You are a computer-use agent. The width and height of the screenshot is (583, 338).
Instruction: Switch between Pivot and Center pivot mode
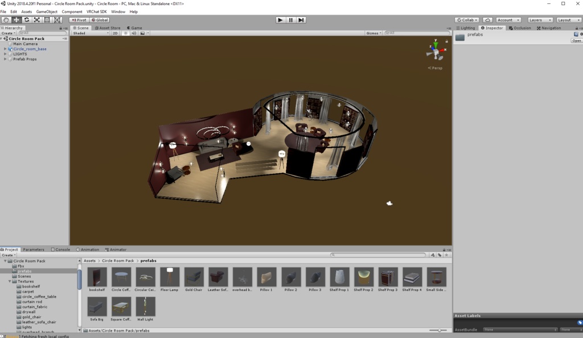pyautogui.click(x=79, y=19)
